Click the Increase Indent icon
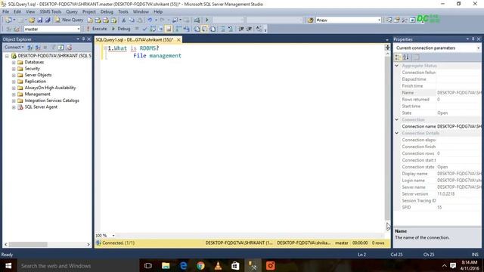Screen dimensions: 484x272 point(250,29)
